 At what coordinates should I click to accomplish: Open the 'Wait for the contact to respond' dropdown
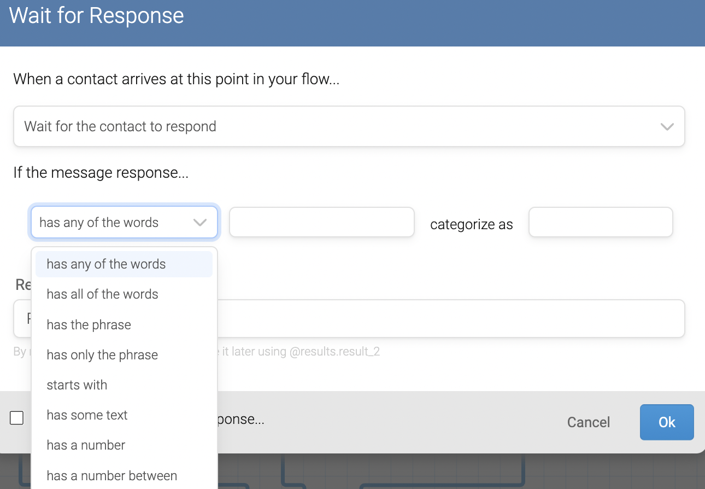349,126
